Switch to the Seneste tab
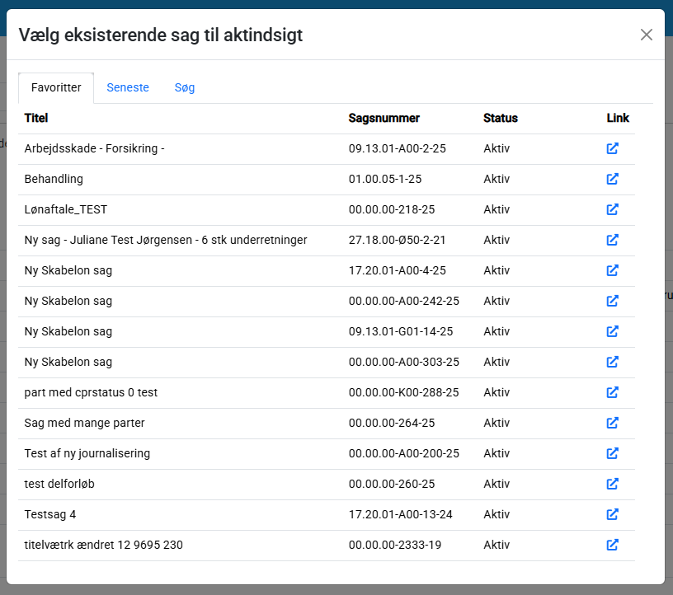The height and width of the screenshot is (595, 673). click(x=128, y=87)
